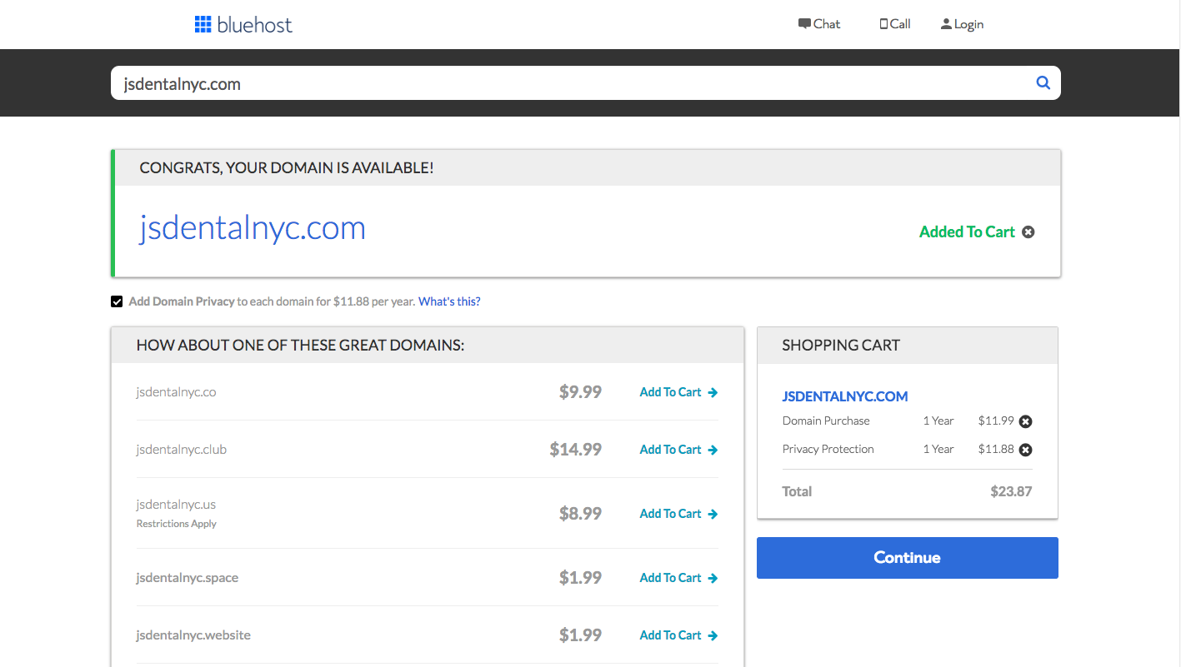Image resolution: width=1181 pixels, height=667 pixels.
Task: Open the JSDENTALNYC.COM cart entry
Action: [844, 396]
